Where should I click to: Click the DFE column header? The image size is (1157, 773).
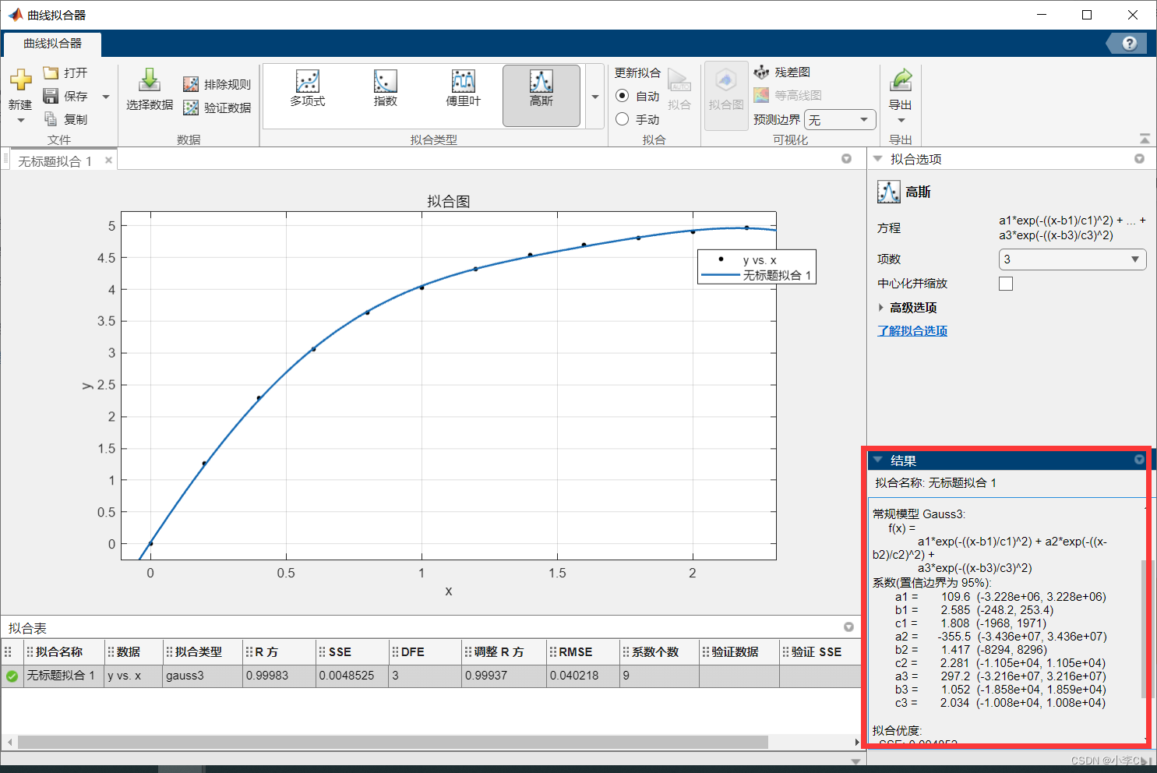click(x=425, y=651)
